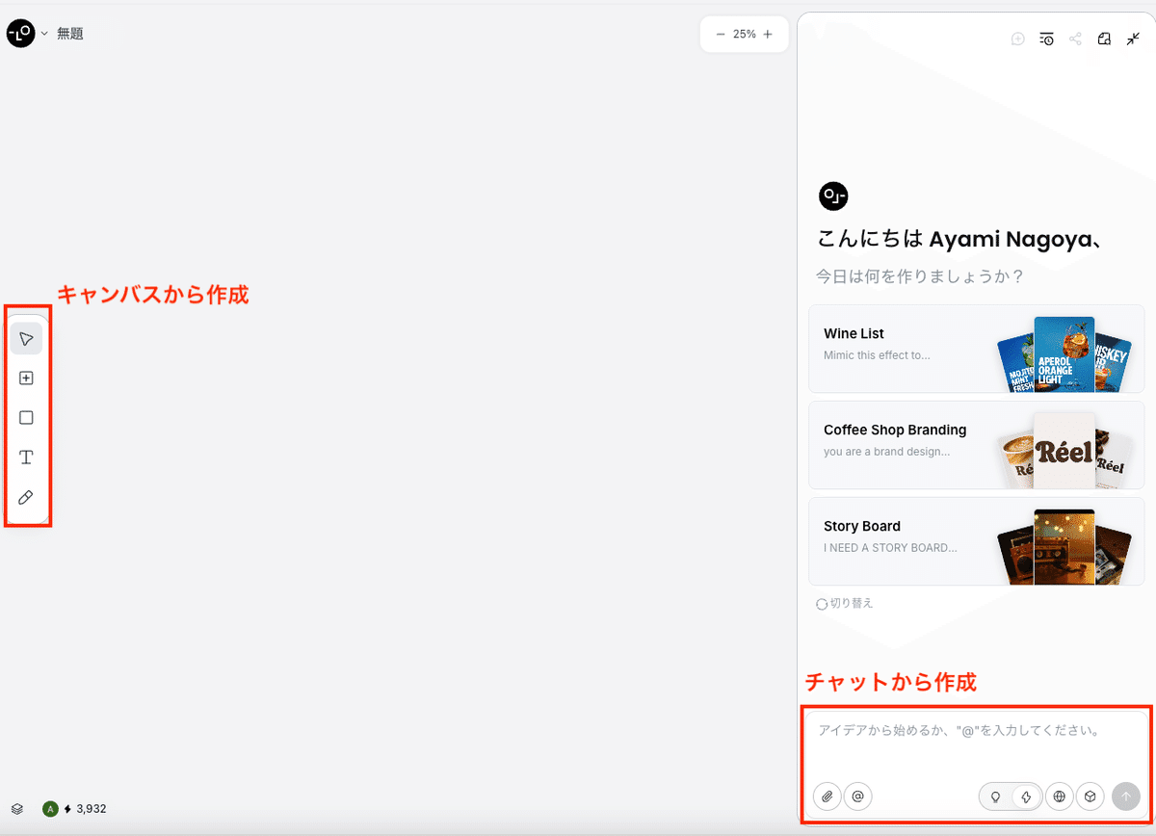The width and height of the screenshot is (1156, 836).
Task: Select the pointer (select) tool
Action: point(27,339)
